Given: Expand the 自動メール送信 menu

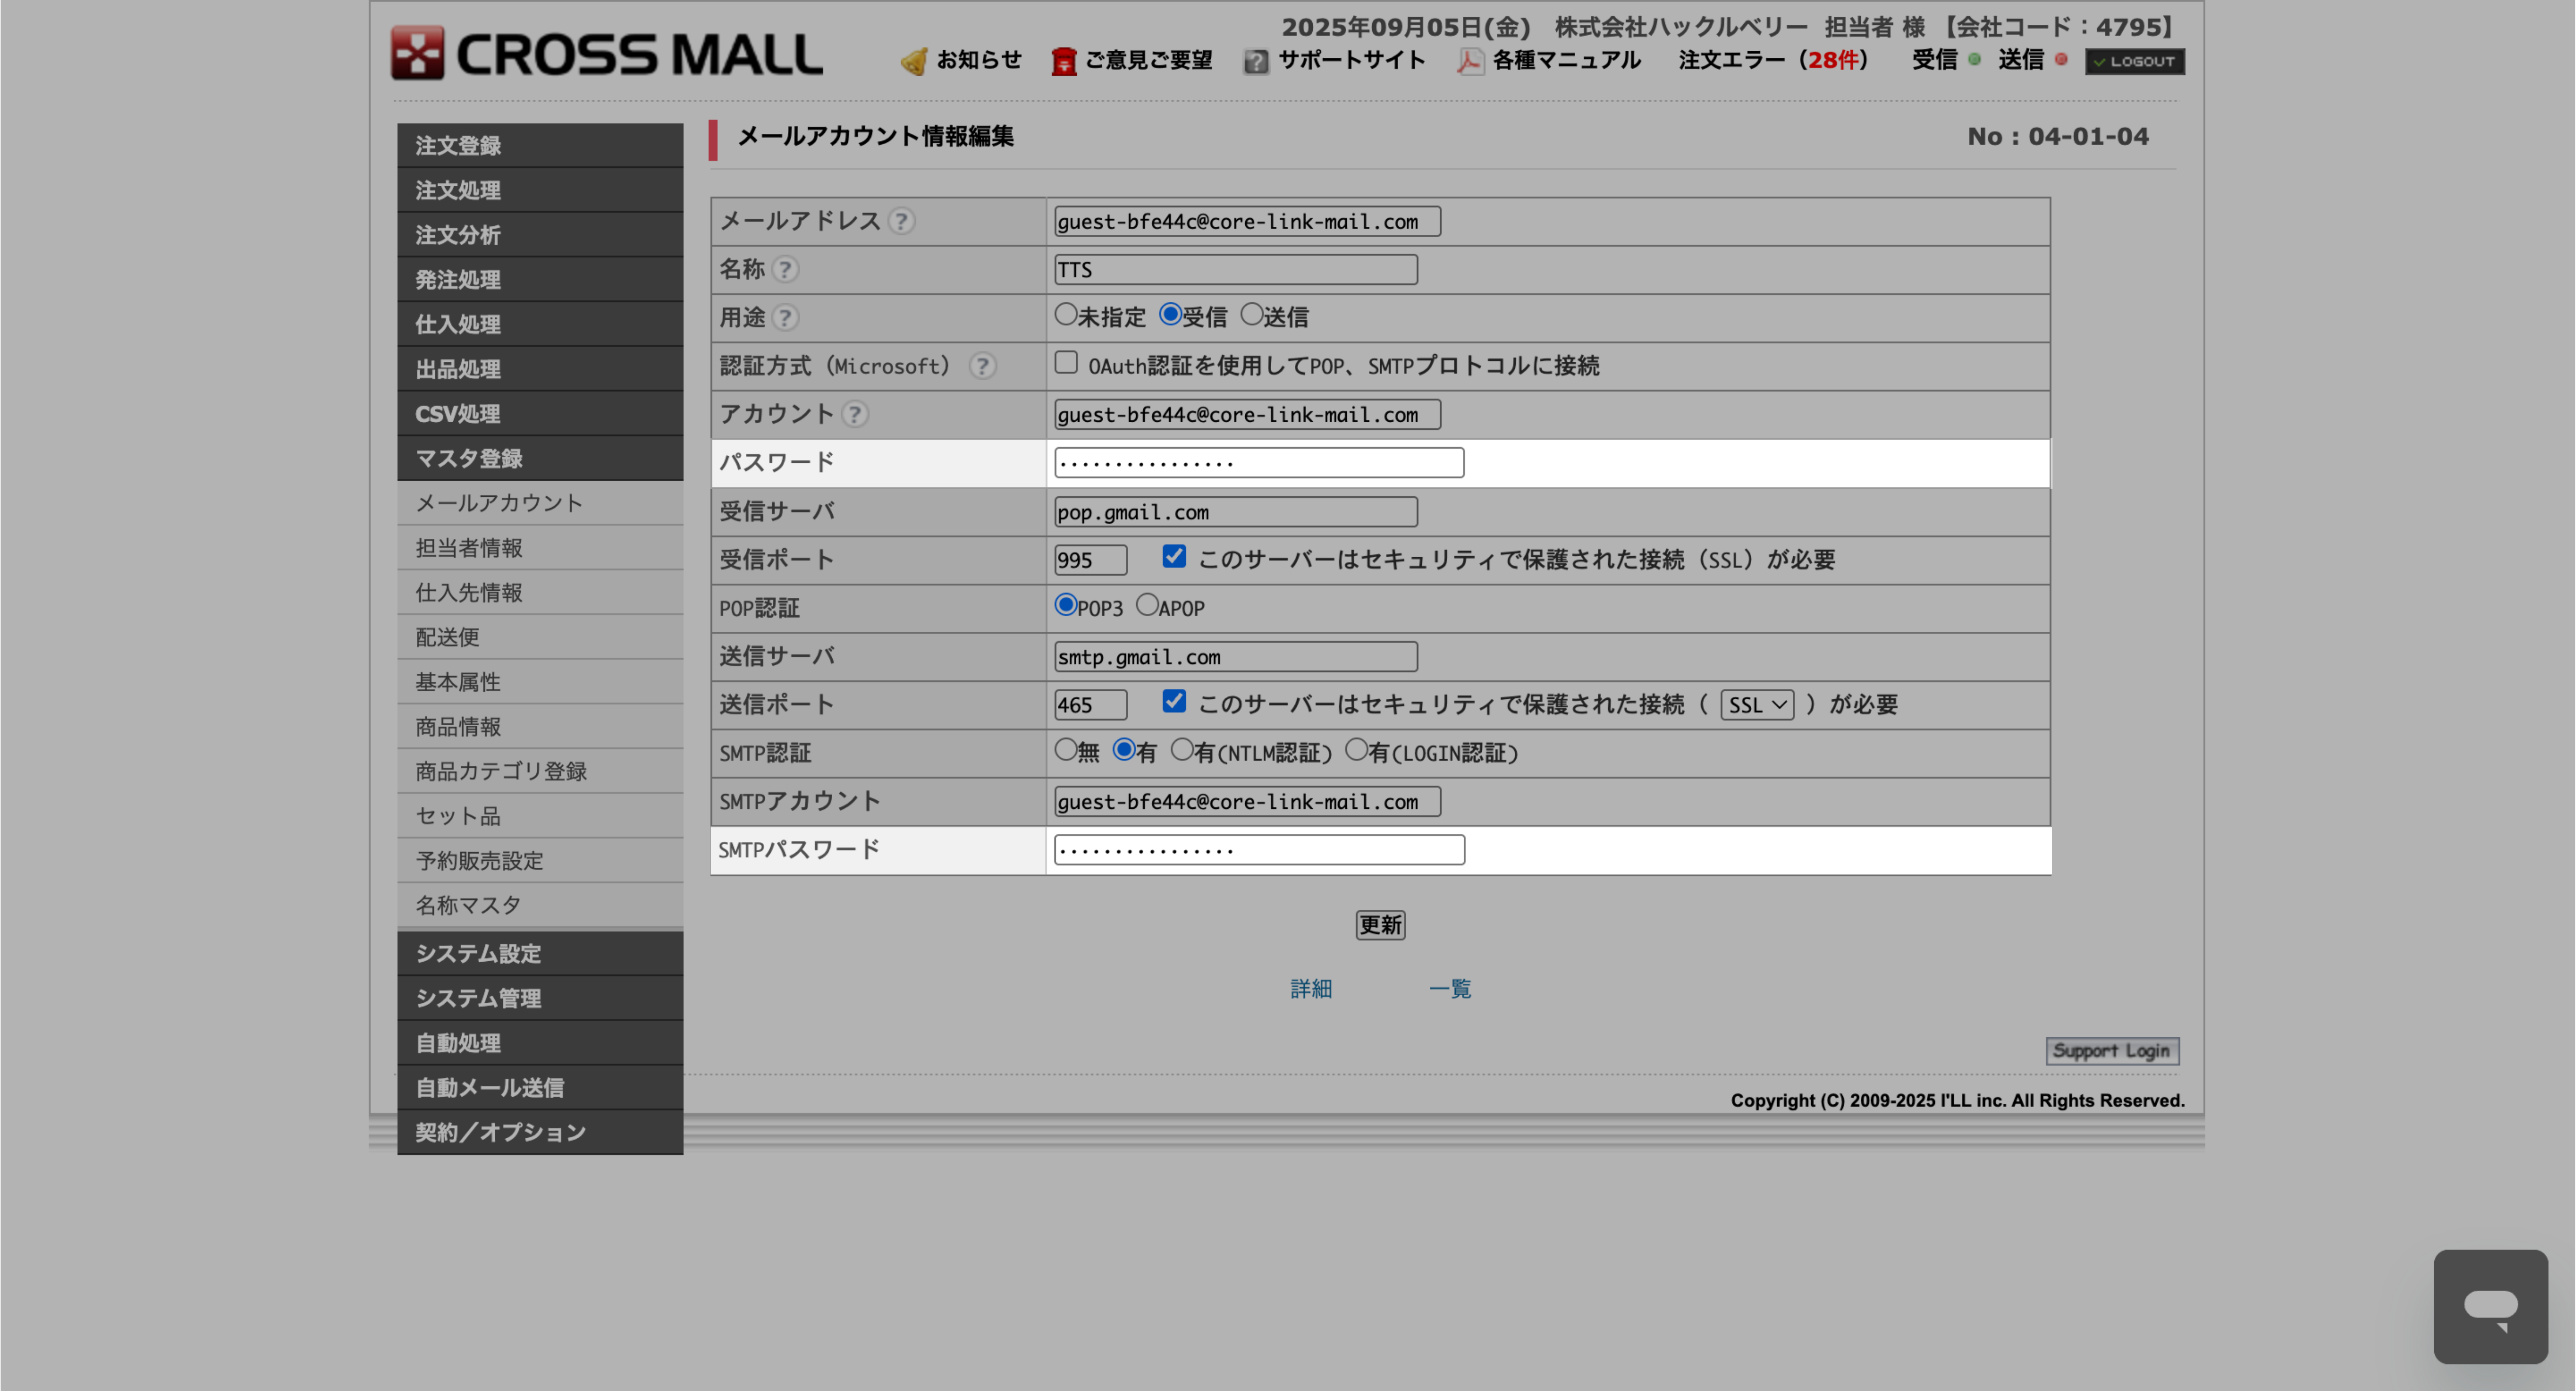Looking at the screenshot, I should pyautogui.click(x=540, y=1088).
